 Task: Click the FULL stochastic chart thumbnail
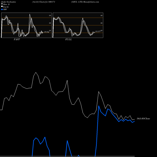pyautogui.click(x=78, y=25)
